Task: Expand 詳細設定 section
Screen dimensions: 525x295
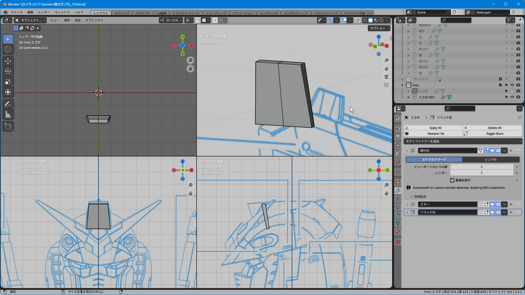Action: click(x=411, y=197)
